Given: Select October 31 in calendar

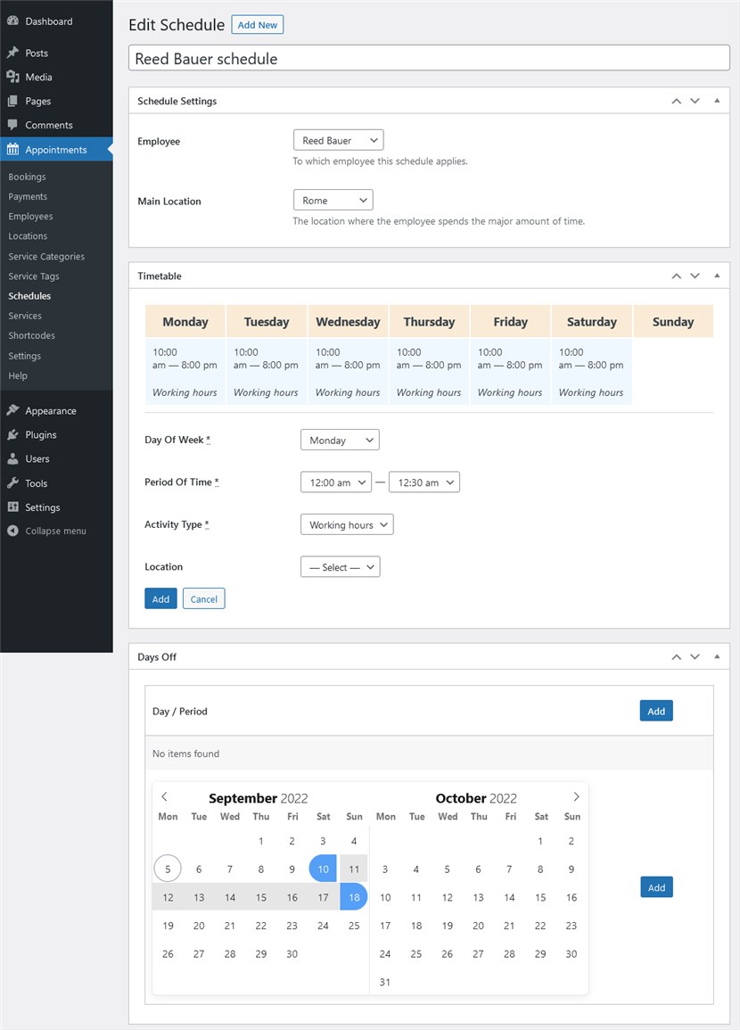Looking at the screenshot, I should [385, 982].
